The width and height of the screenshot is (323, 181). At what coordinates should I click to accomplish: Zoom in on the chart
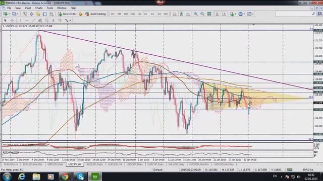click(196, 14)
